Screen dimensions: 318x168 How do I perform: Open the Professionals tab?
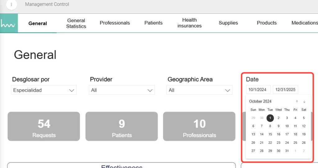115,23
